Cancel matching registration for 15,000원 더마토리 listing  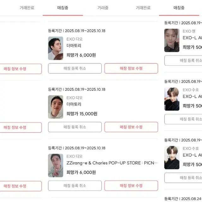[x=75, y=127]
